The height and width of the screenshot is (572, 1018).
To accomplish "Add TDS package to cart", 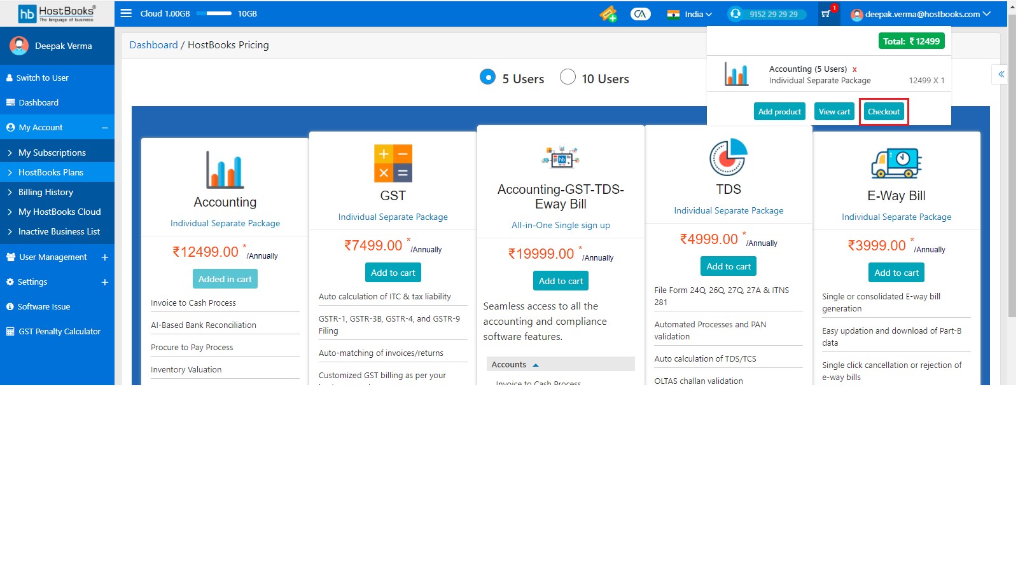I will pyautogui.click(x=729, y=266).
